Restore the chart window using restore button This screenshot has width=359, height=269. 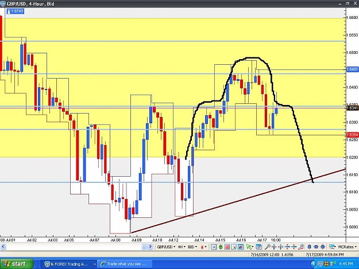pyautogui.click(x=348, y=3)
